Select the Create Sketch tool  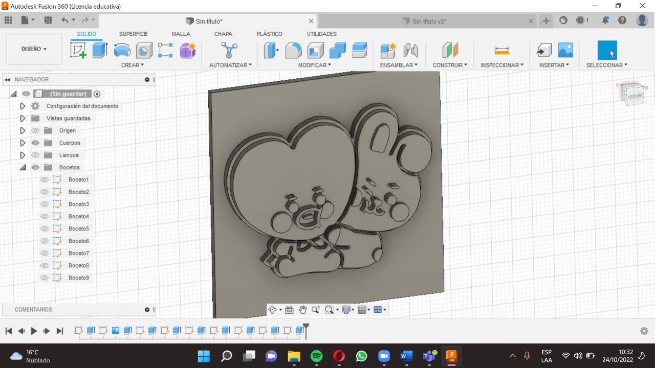tap(78, 50)
